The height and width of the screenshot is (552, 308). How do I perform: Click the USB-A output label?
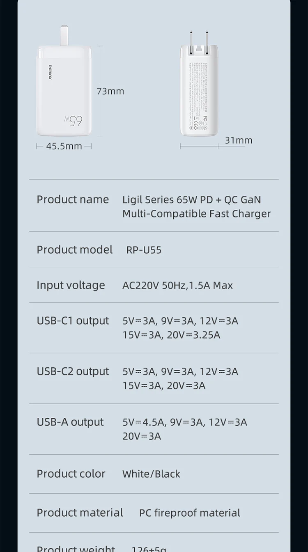coord(70,422)
